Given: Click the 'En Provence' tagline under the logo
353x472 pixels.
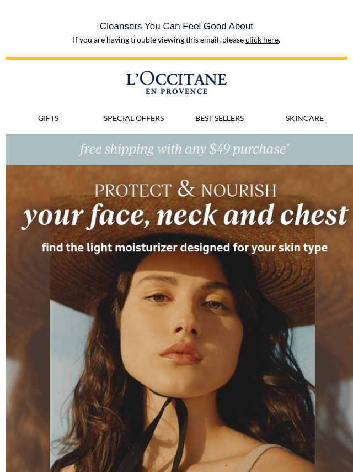Looking at the screenshot, I should [x=176, y=91].
